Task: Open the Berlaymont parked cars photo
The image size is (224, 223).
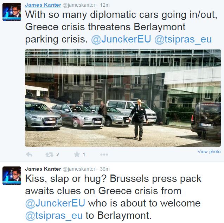Action: 123,98
